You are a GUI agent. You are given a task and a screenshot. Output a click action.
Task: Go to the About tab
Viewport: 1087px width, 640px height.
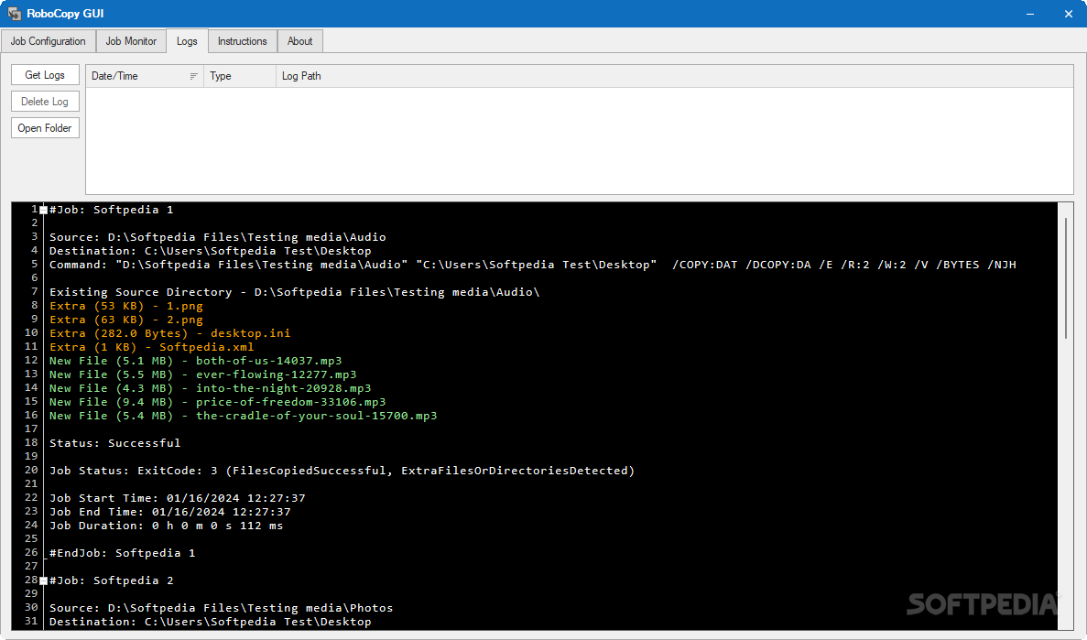tap(300, 41)
